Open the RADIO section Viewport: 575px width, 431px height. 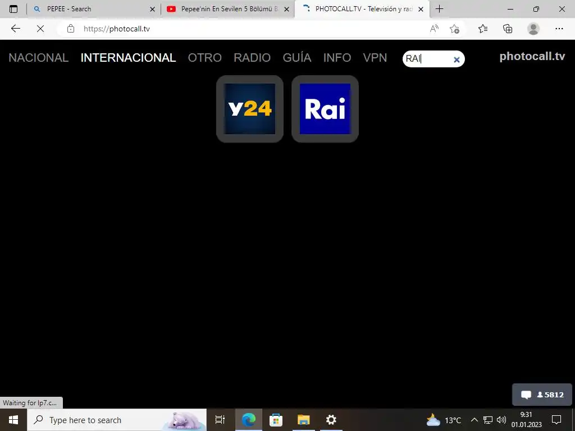252,58
